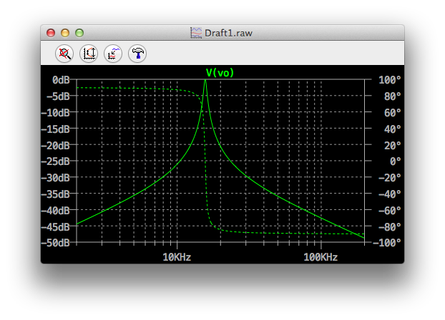Click the Draft1.raw window title text
Screen dimensions: 445x320
[230, 33]
